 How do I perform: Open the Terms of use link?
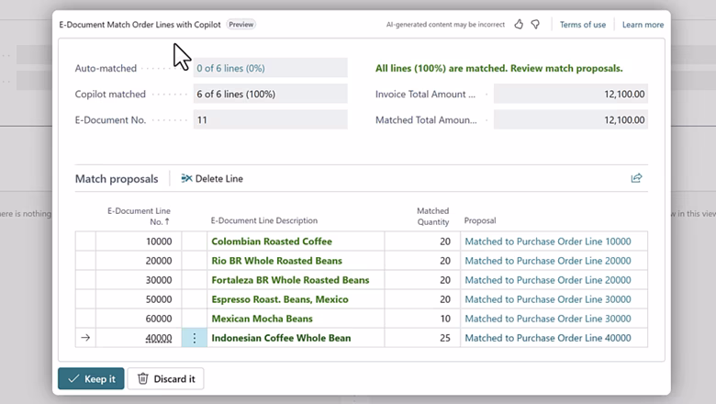(583, 25)
